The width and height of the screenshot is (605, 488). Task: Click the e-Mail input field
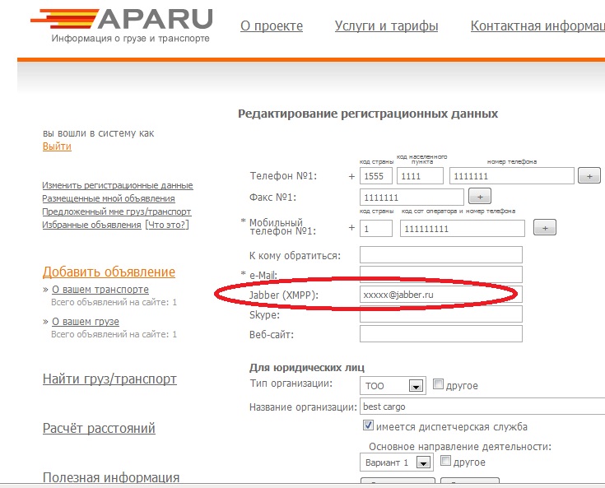(441, 275)
